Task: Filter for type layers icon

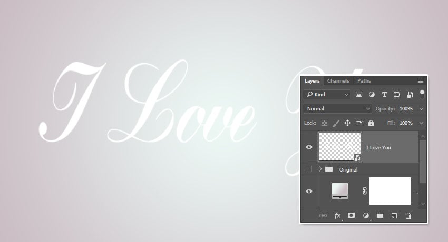Action: coord(385,94)
